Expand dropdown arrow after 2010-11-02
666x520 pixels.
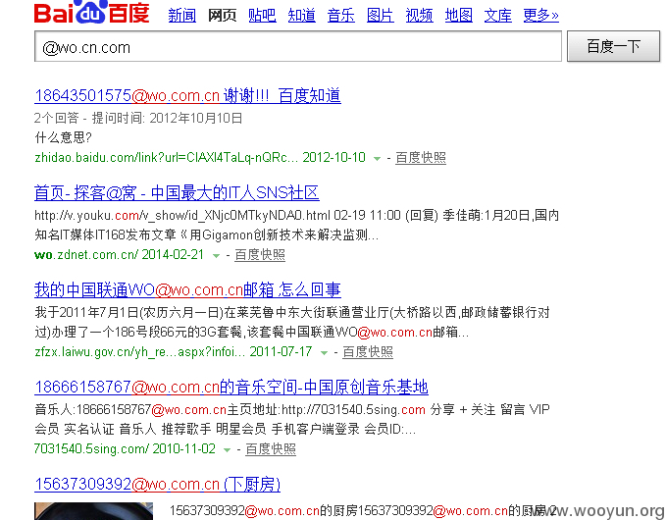point(228,450)
